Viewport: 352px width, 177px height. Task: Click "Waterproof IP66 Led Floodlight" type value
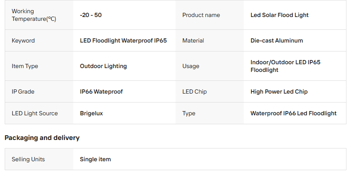click(x=293, y=114)
